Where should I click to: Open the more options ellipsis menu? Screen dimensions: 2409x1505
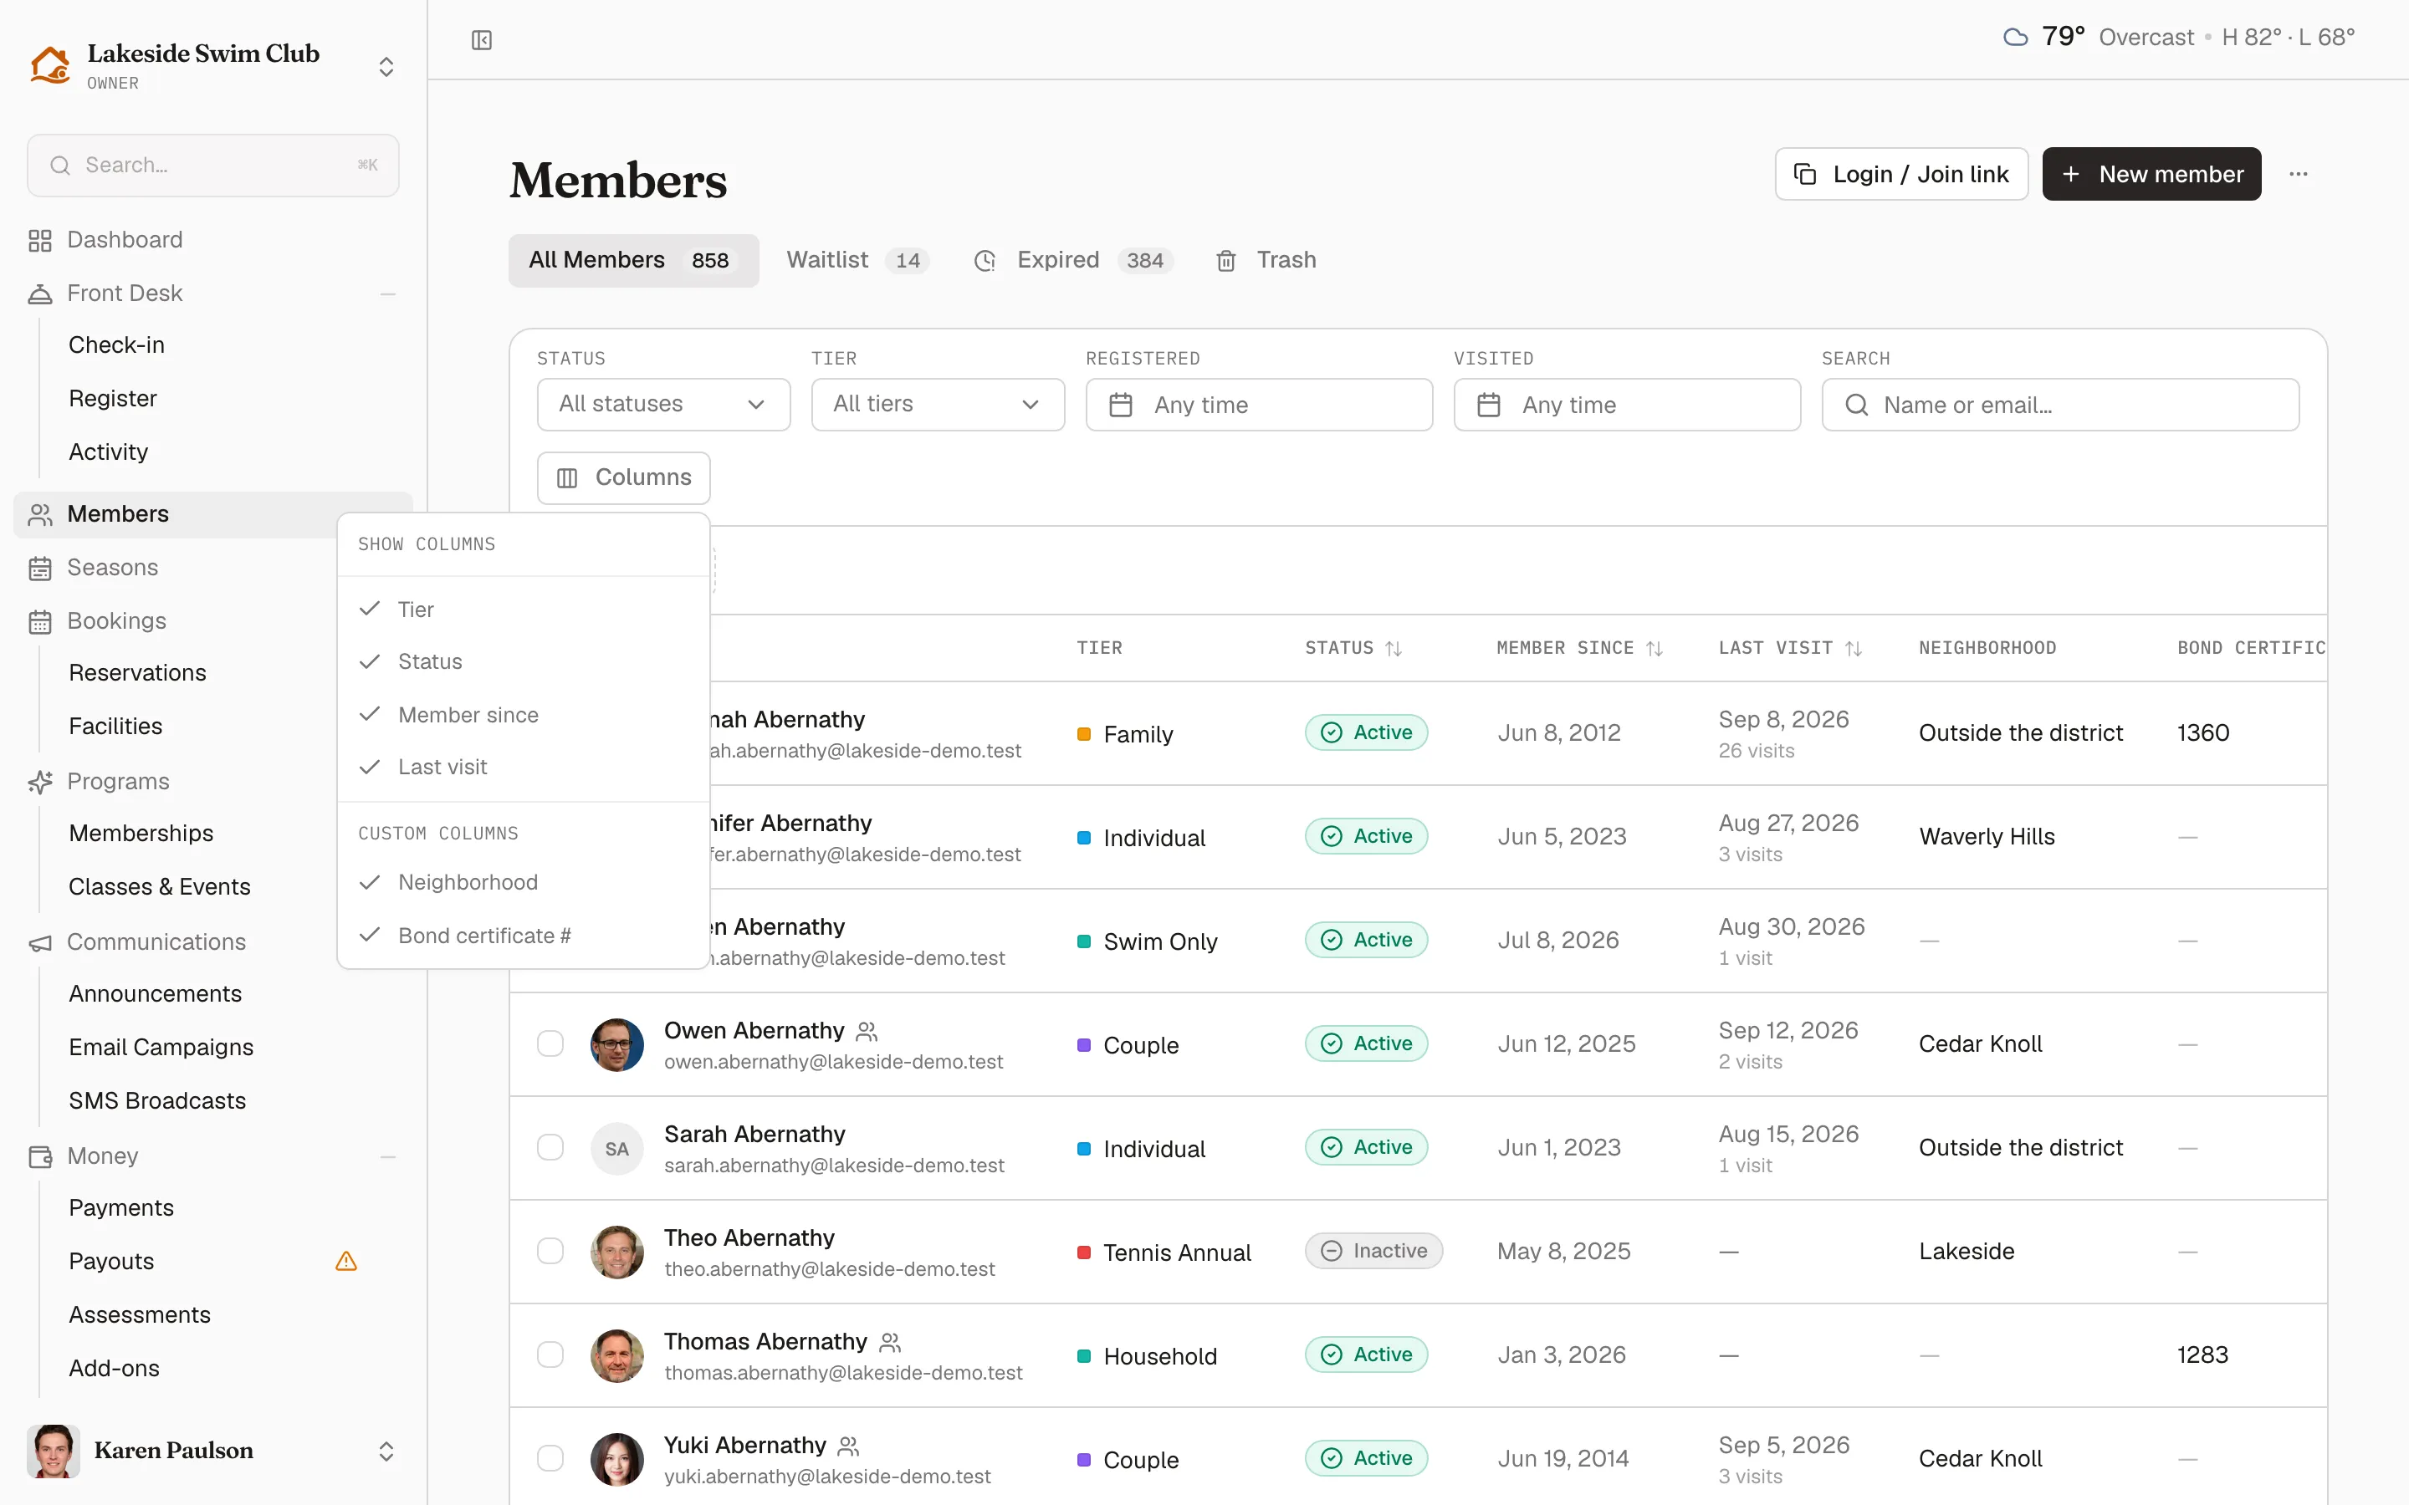point(2298,174)
